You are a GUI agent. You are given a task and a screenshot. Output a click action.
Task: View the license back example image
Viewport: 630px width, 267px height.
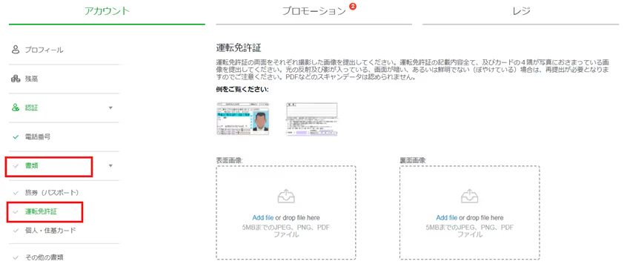pos(312,119)
